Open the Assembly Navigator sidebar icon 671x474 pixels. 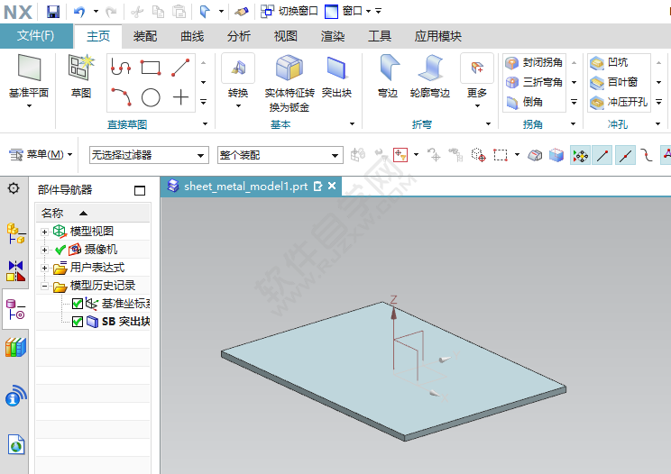(x=16, y=233)
